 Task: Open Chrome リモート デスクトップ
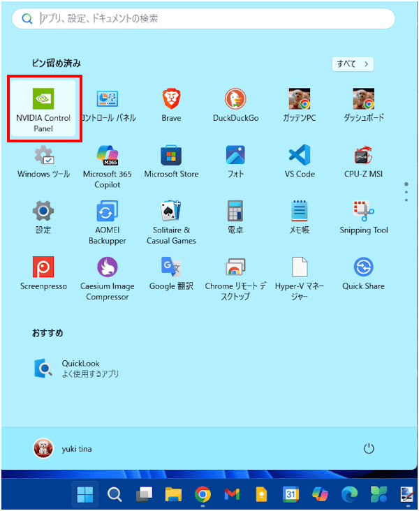pos(235,279)
